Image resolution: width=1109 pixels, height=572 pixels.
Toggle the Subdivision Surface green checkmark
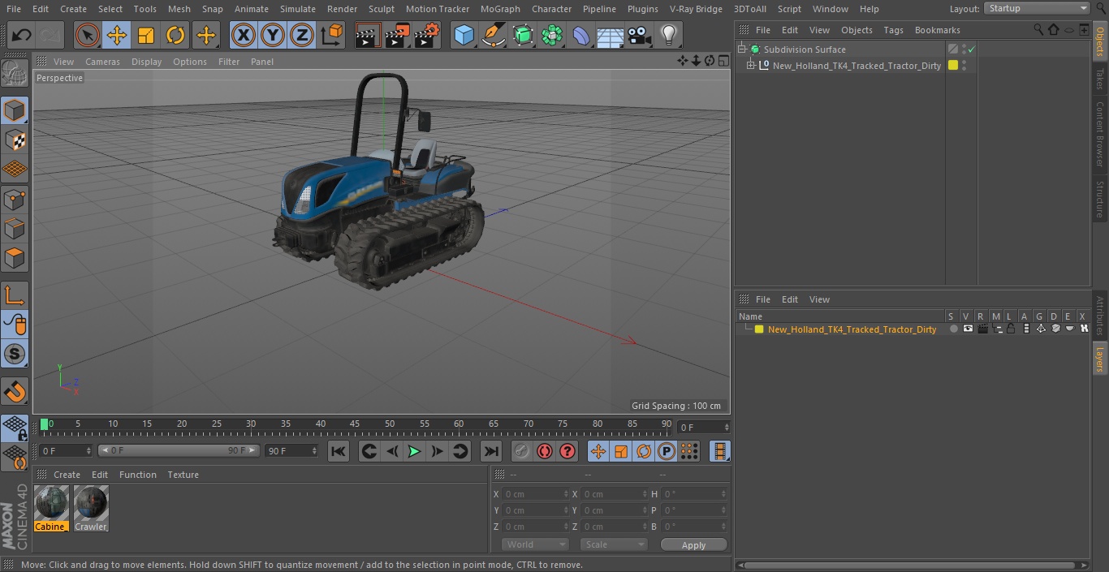click(971, 49)
